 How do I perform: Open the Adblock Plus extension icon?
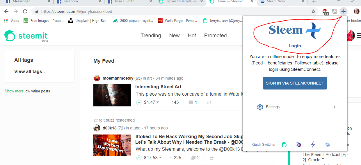325,12
